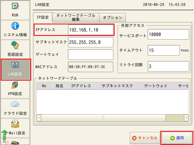Open the オプション tab
The image size is (194, 145).
coord(112,18)
